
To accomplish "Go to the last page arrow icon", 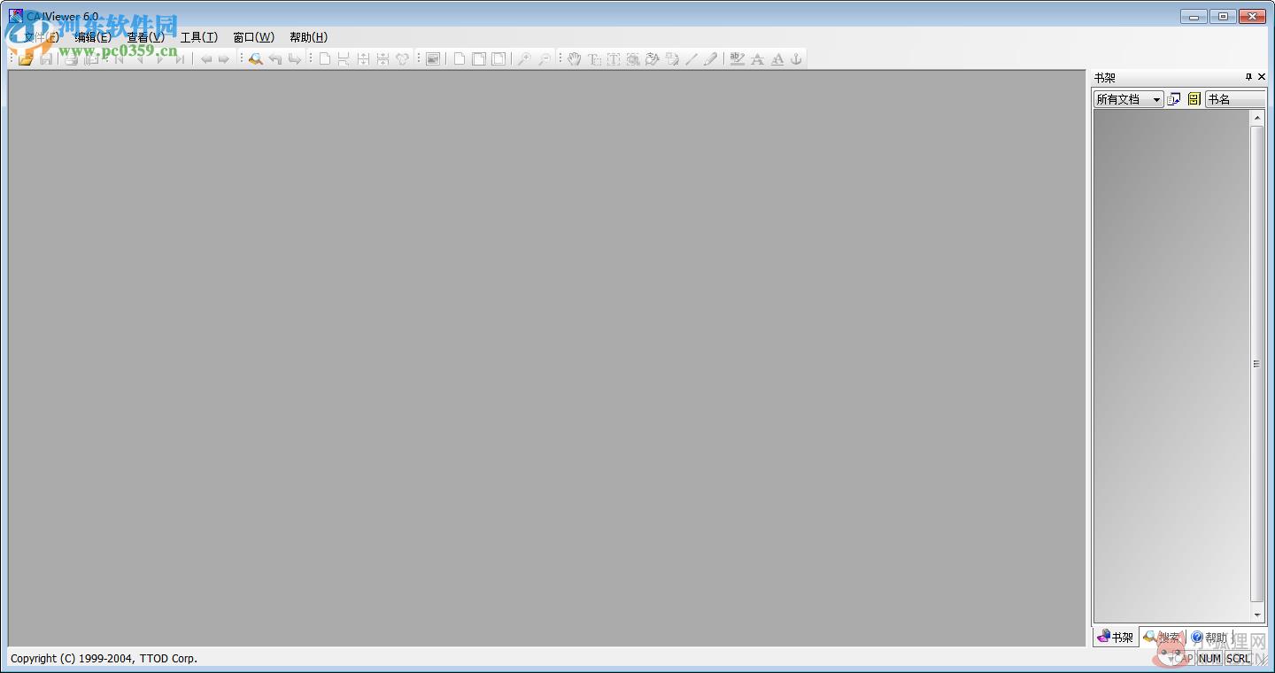I will (181, 58).
